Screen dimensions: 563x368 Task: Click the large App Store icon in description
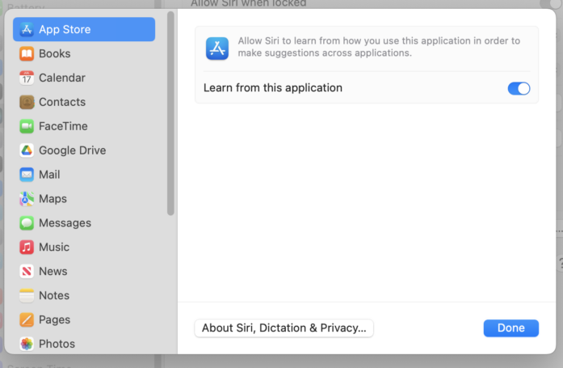click(217, 48)
